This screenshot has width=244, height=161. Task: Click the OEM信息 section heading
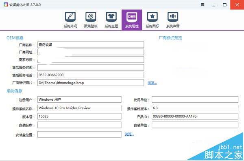point(15,38)
